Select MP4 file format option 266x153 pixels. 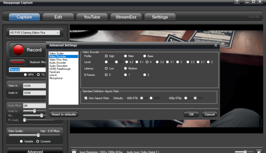(25, 74)
